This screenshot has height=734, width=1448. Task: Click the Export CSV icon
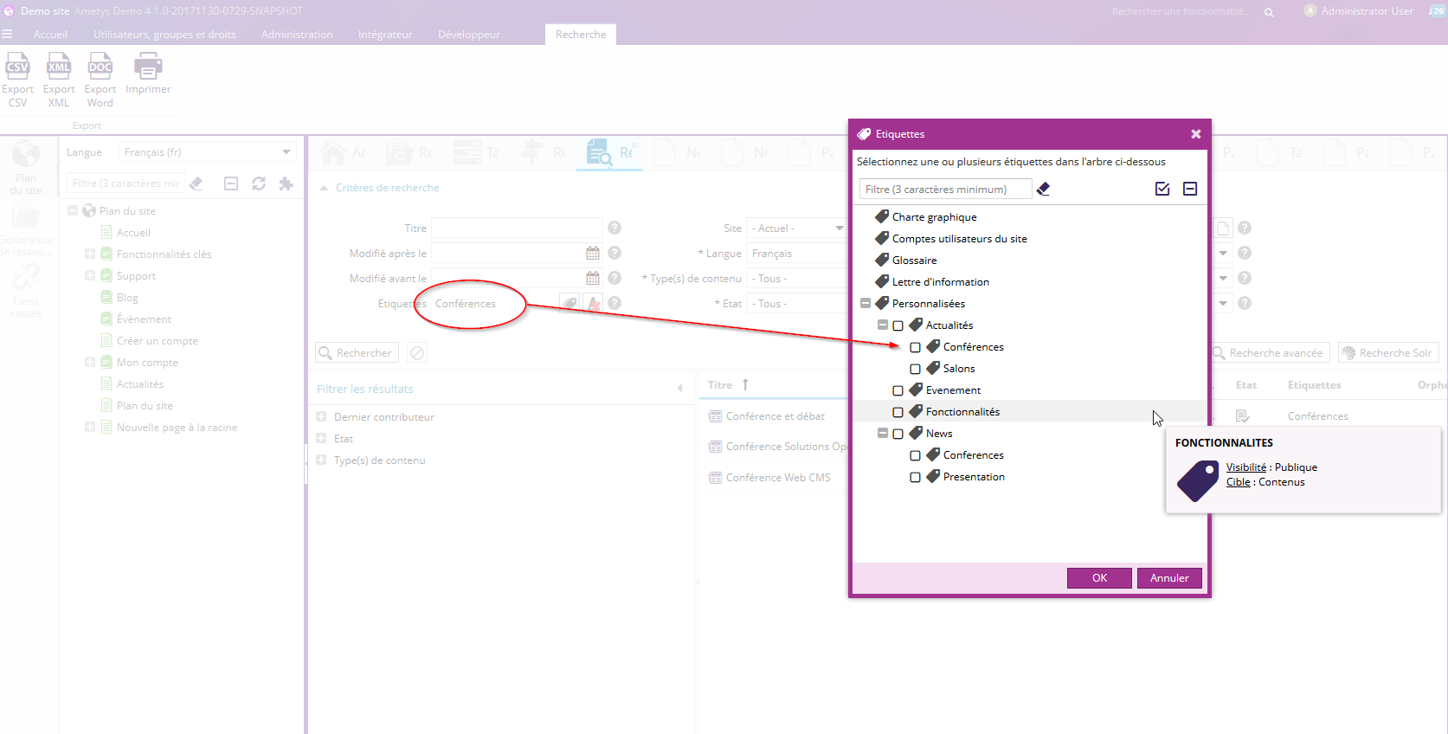coord(17,68)
